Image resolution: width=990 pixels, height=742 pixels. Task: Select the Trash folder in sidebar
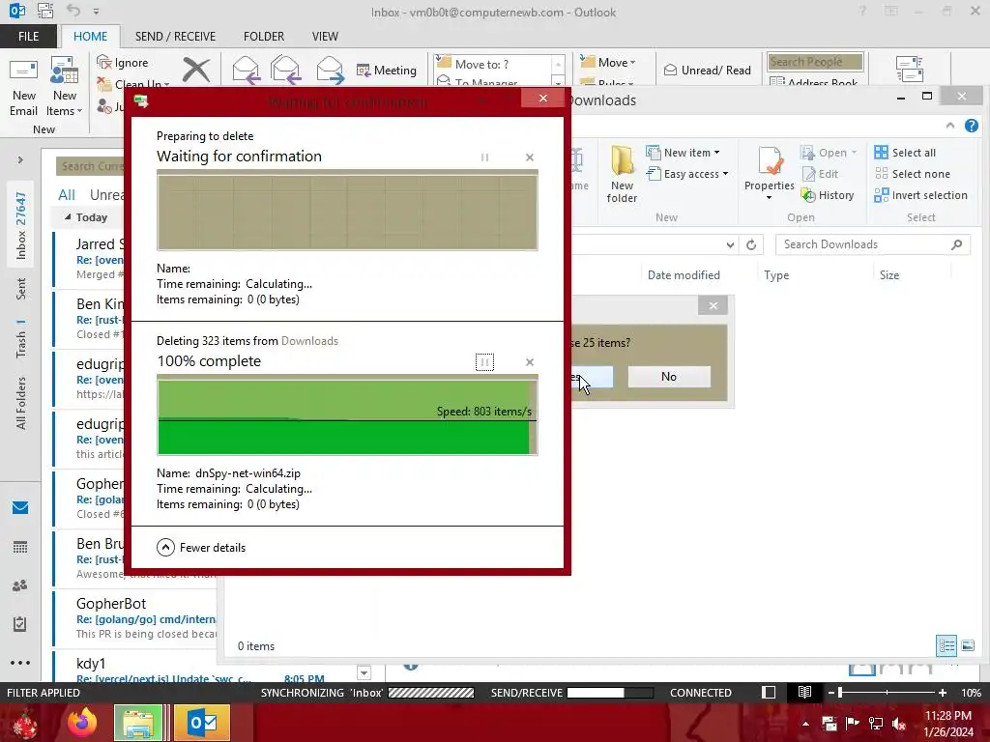point(21,339)
